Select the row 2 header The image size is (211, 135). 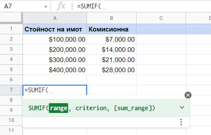[11, 39]
